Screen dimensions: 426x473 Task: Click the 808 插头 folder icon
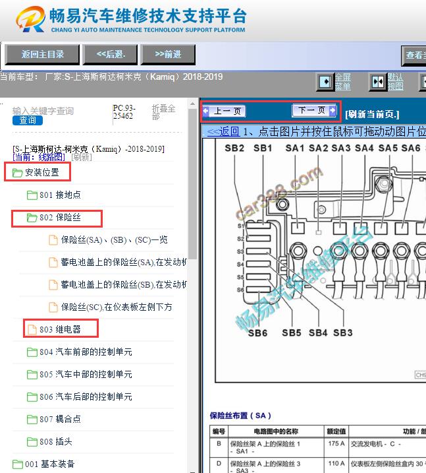pyautogui.click(x=32, y=442)
